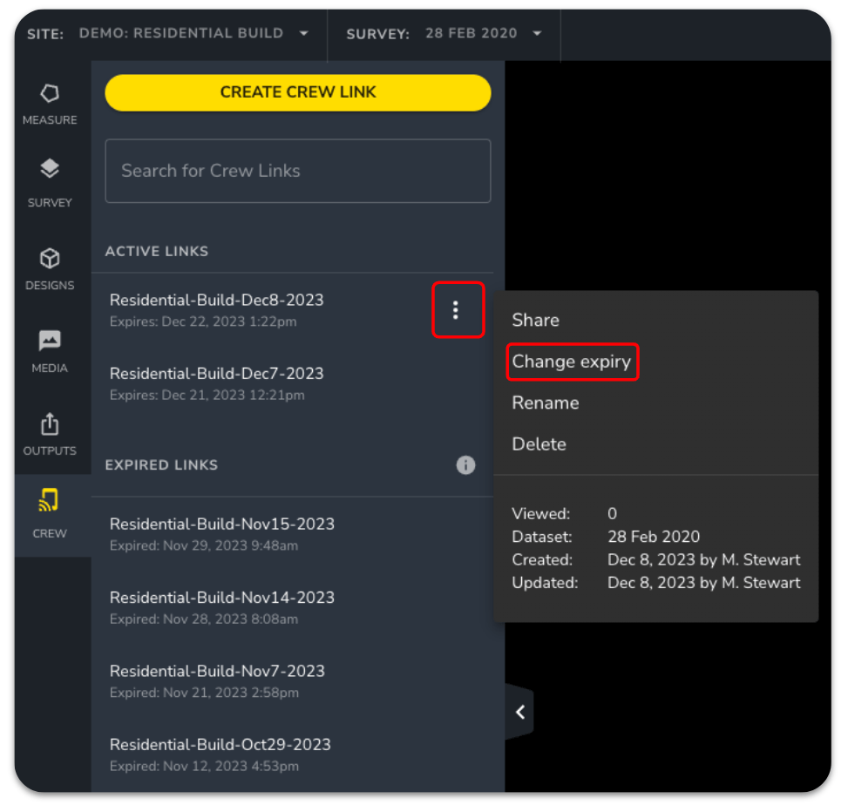Click into the Search for Crew Links field
This screenshot has width=848, height=805.
pos(297,171)
